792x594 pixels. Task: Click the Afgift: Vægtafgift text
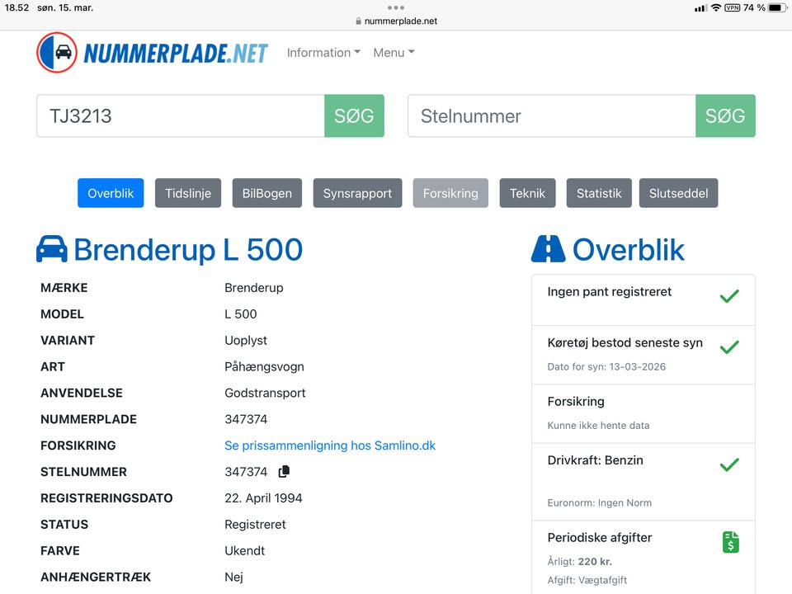pos(587,580)
